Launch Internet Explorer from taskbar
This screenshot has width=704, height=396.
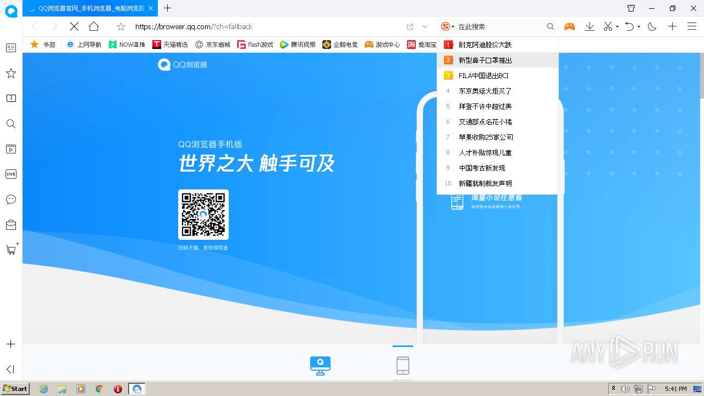pyautogui.click(x=43, y=389)
